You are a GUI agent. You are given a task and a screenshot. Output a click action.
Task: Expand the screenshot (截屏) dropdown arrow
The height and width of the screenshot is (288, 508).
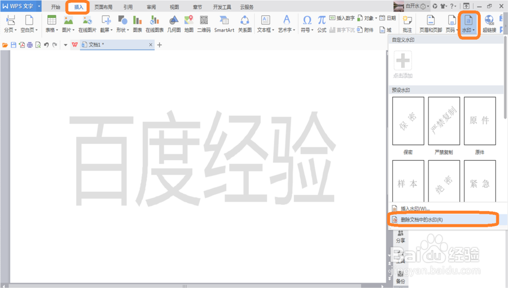point(111,30)
